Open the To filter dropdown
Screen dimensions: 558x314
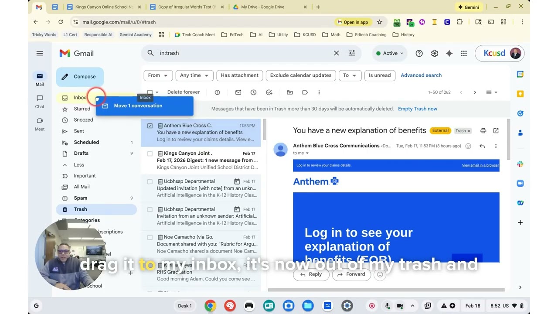[x=350, y=75]
